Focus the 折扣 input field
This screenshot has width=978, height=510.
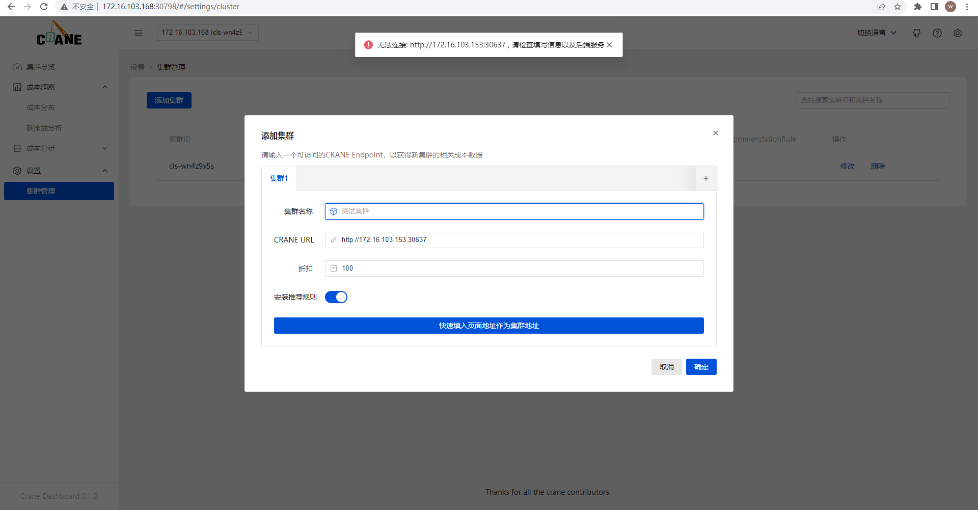point(514,269)
